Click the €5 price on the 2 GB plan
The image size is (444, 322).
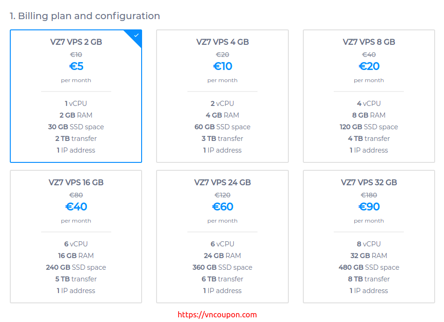(x=76, y=66)
